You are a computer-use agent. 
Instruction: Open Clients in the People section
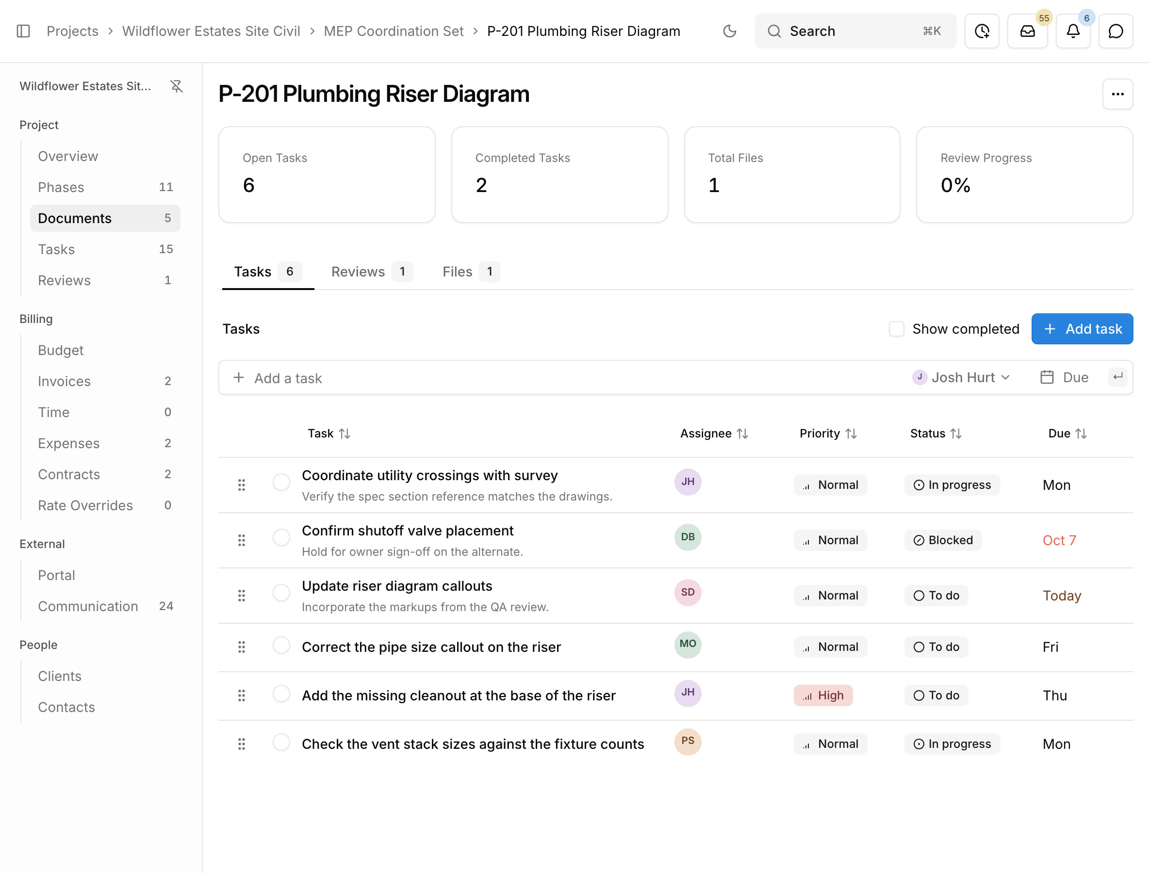click(105, 676)
